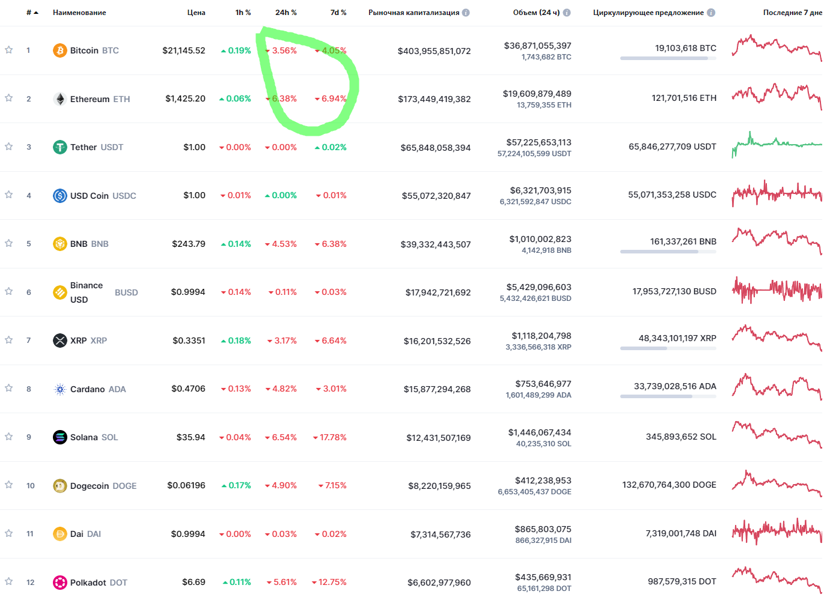Click the Bitcoin coin logo
Image resolution: width=827 pixels, height=606 pixels.
tap(60, 50)
